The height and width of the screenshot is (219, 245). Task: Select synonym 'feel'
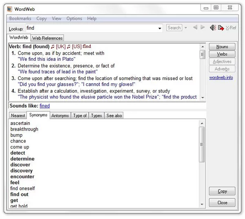pos(15,183)
